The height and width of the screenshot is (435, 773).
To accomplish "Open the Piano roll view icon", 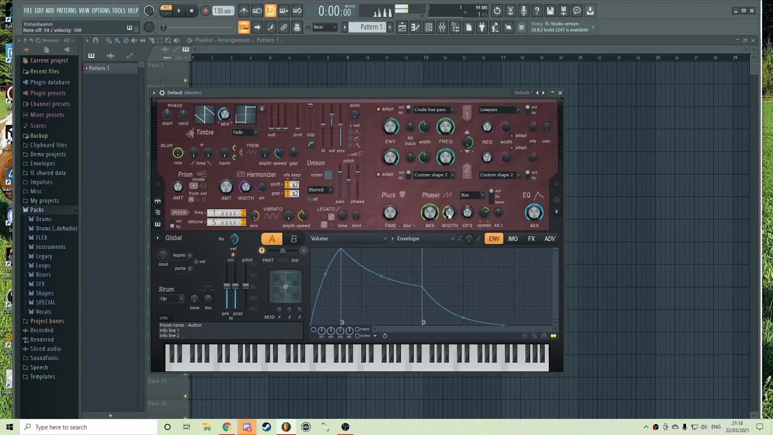I will [x=415, y=27].
